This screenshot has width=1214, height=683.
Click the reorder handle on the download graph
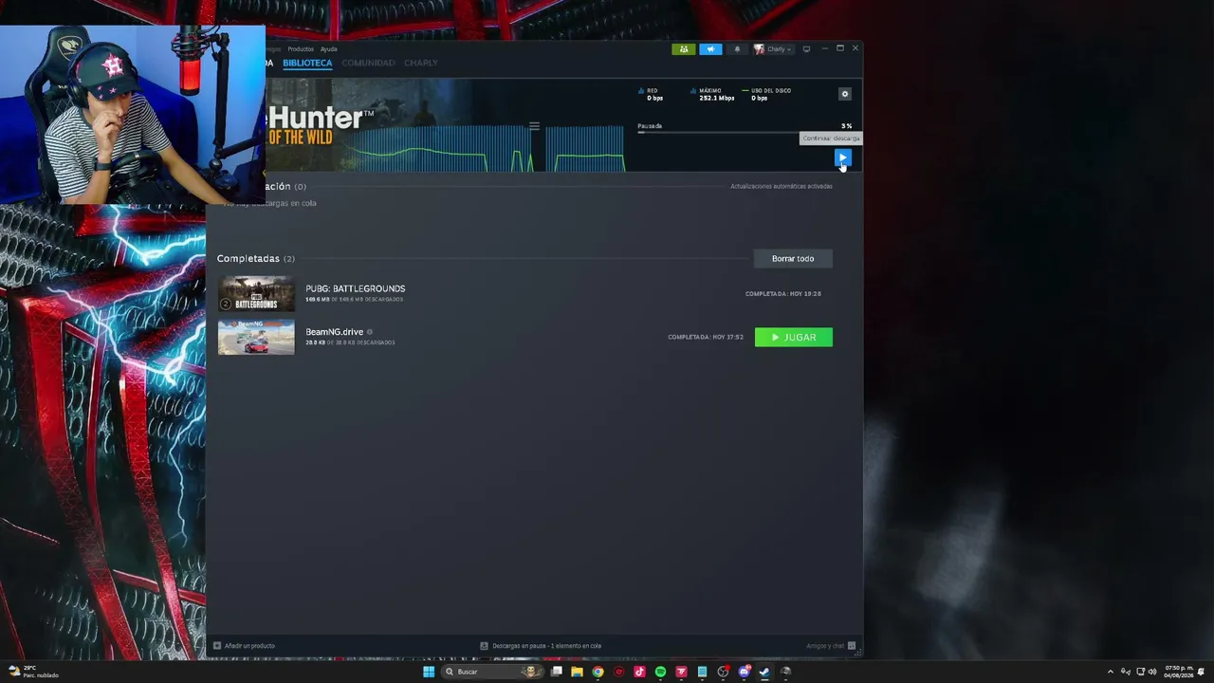click(534, 126)
